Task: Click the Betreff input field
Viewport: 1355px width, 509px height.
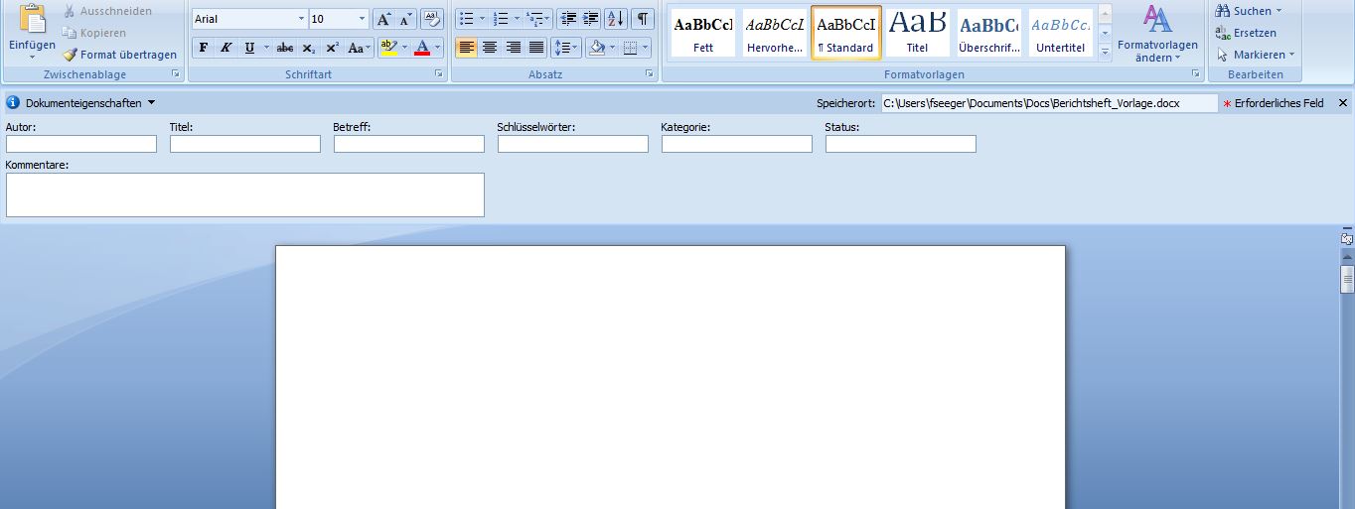Action: coord(409,144)
